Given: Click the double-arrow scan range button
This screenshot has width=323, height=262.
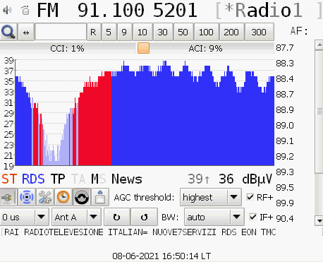Looking at the screenshot, I should (26, 32).
